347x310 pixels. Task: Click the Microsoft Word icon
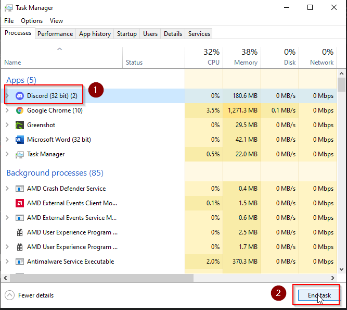coord(20,140)
